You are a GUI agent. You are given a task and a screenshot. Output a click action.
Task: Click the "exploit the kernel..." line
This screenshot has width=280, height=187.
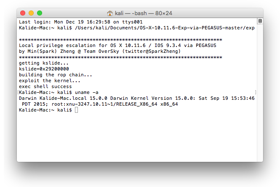tap(50, 81)
